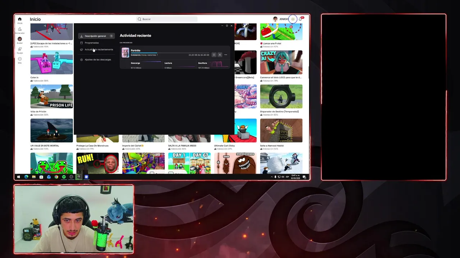The height and width of the screenshot is (258, 460).
Task: Cancel the Fortnite download
Action: [220, 54]
